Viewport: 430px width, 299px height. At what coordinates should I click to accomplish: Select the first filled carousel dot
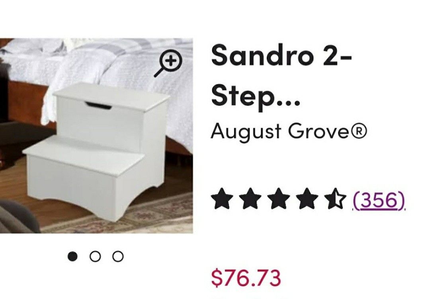pyautogui.click(x=72, y=257)
